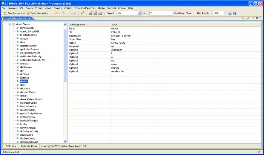264x155 pixels.
Task: Collapse the objectClasses tree node
Action: tap(9, 24)
